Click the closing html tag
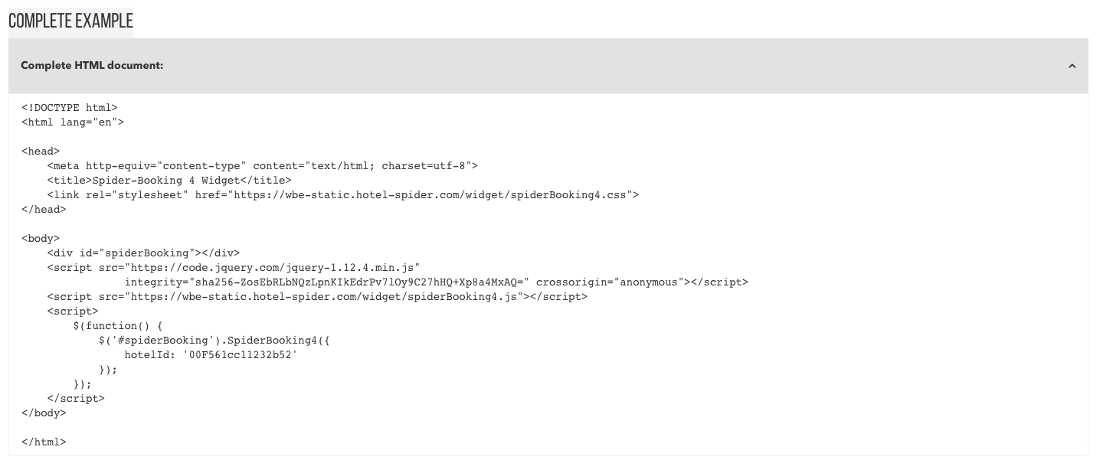This screenshot has width=1100, height=476. pos(44,442)
